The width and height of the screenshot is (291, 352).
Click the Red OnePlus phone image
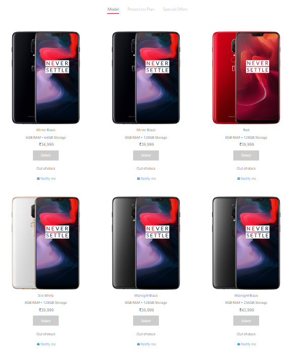pos(246,77)
